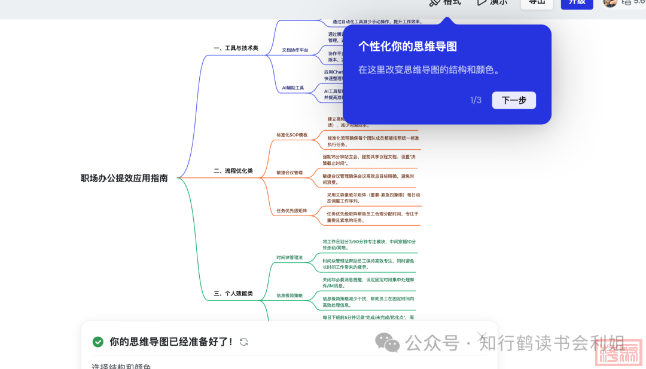Click leaf 每日下班前5分钟记录
646x369 pixels.
click(x=368, y=318)
